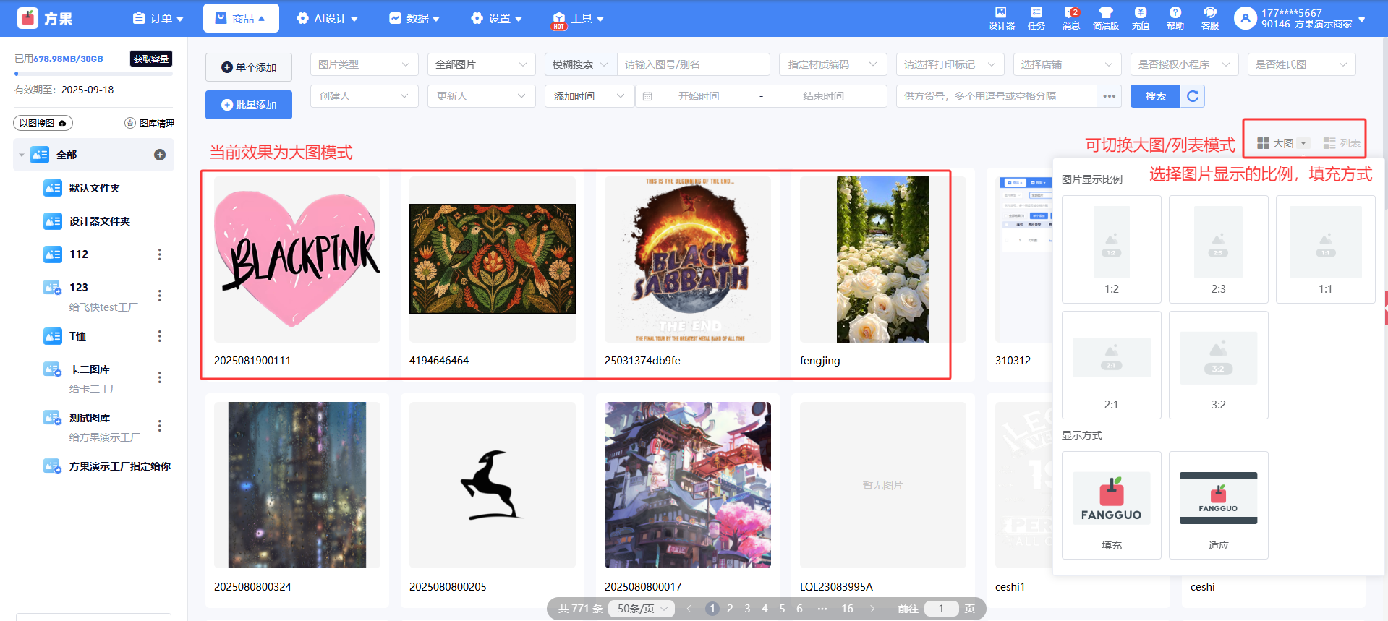
Task: Open the AI设计 menu
Action: pos(328,18)
